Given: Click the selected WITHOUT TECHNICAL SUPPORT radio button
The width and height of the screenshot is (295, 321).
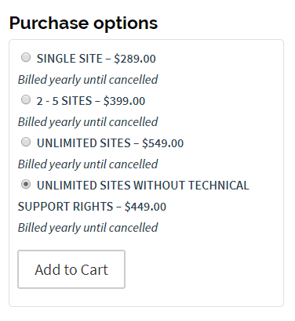Looking at the screenshot, I should coord(26,184).
